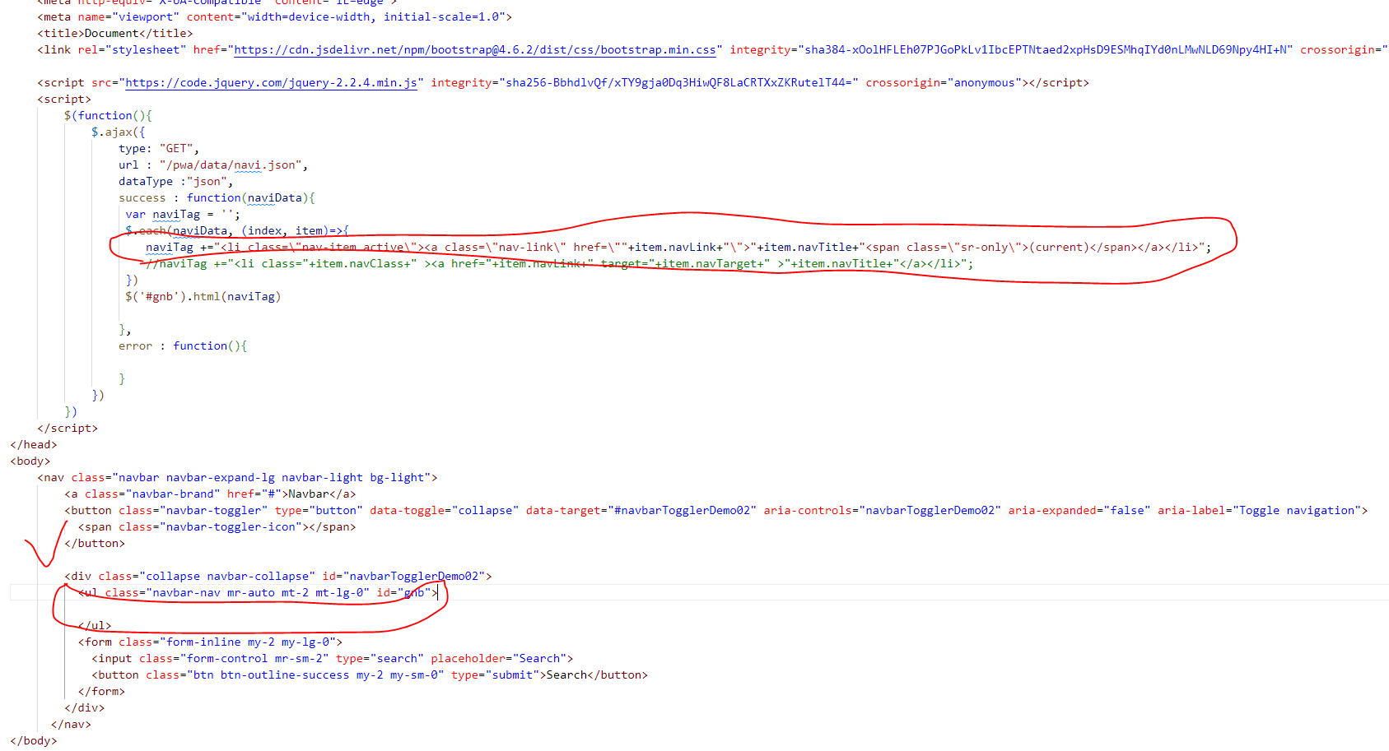Click the closing </ul> tag
Screen dimensions: 1389x751
(x=95, y=626)
